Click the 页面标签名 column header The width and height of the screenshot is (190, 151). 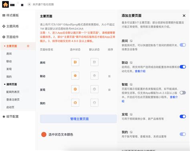click(x=46, y=50)
